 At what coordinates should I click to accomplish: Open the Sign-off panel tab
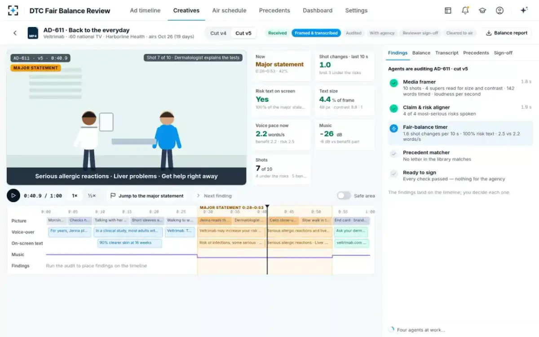coord(503,53)
